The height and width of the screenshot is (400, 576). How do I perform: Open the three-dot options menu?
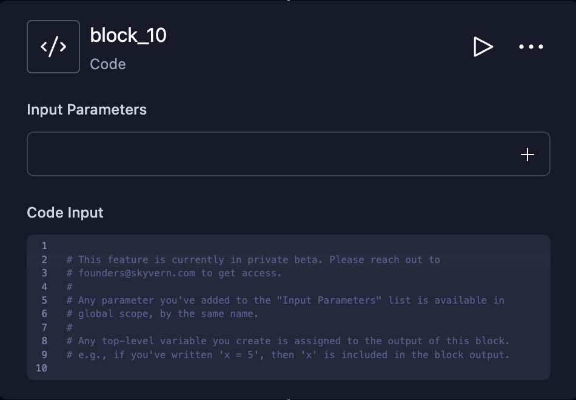[x=531, y=47]
